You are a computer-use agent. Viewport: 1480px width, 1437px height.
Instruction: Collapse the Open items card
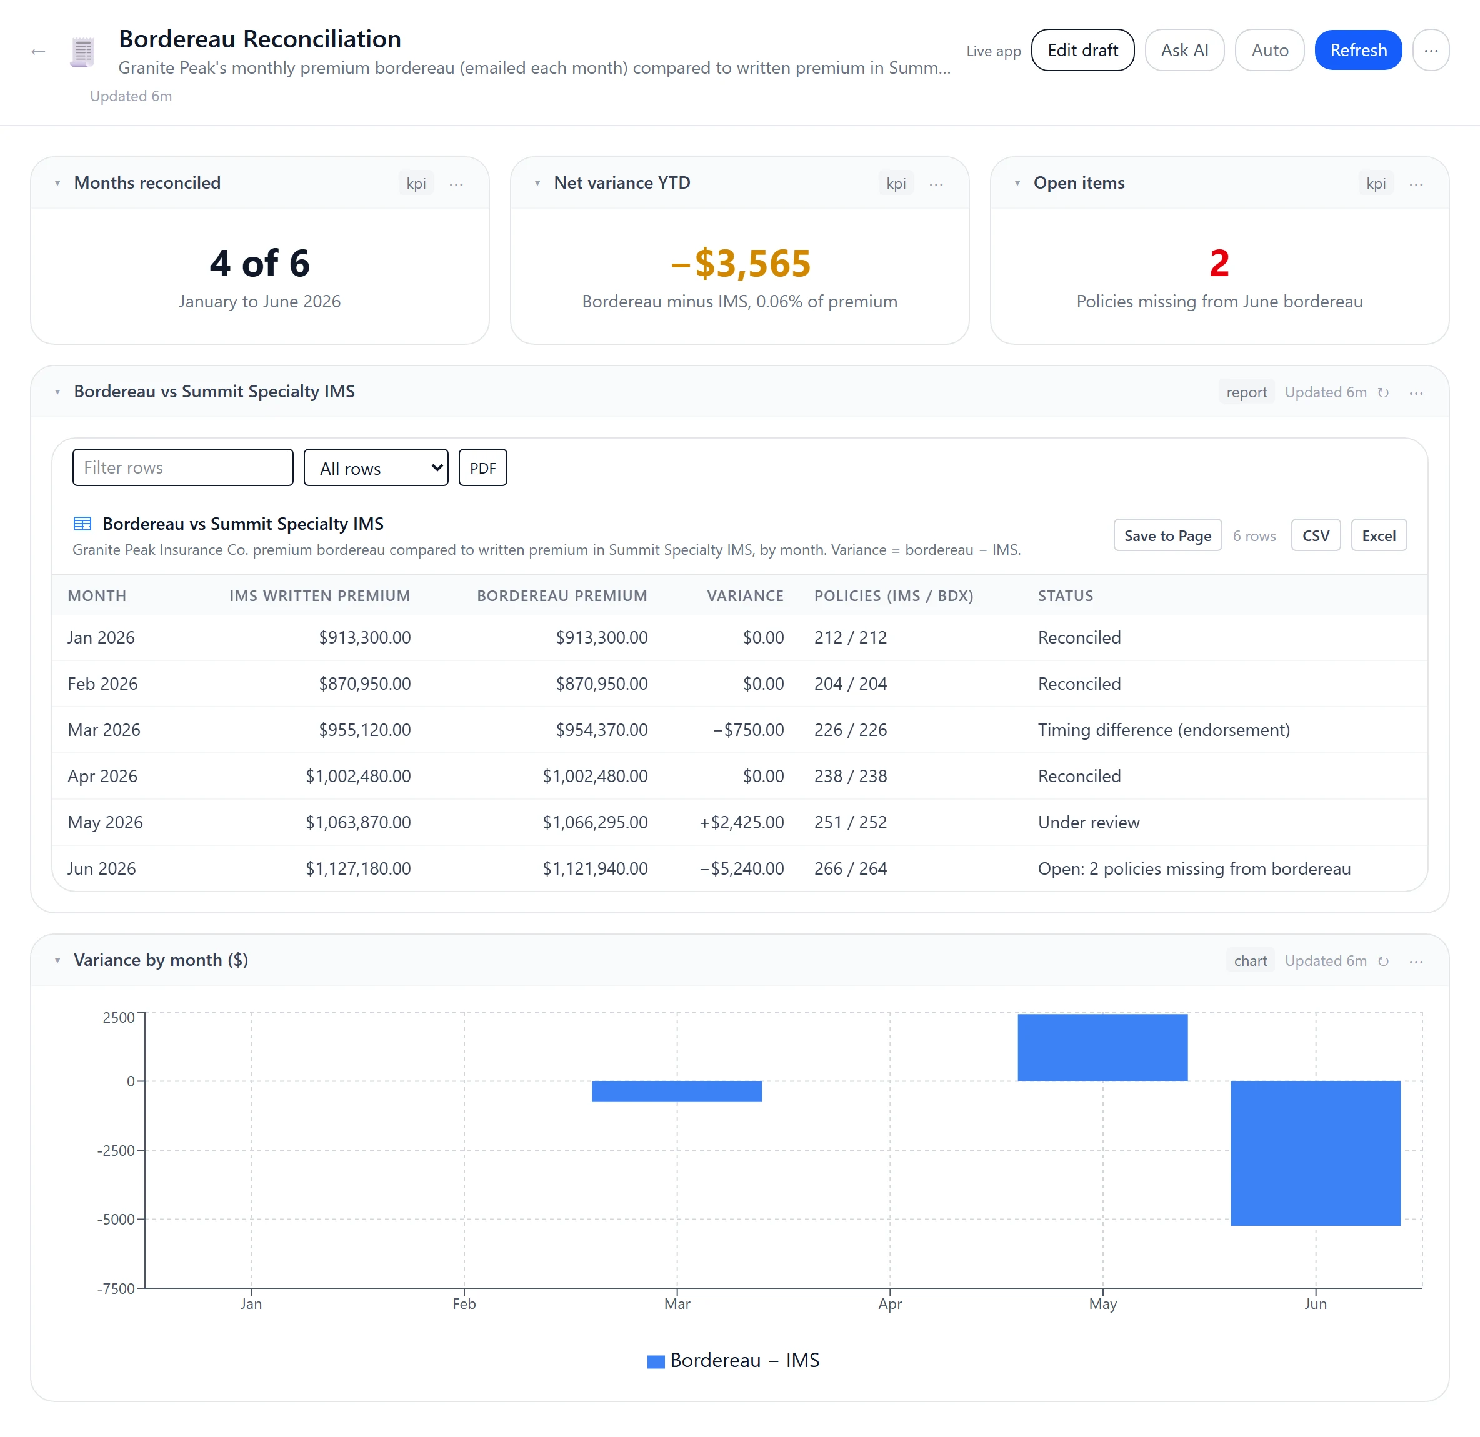(1017, 184)
